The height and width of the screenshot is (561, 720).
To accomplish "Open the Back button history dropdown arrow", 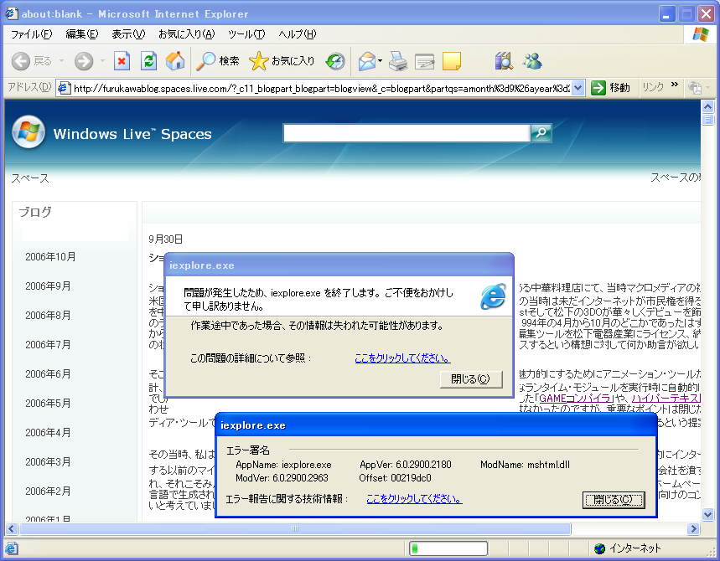I will pos(61,61).
